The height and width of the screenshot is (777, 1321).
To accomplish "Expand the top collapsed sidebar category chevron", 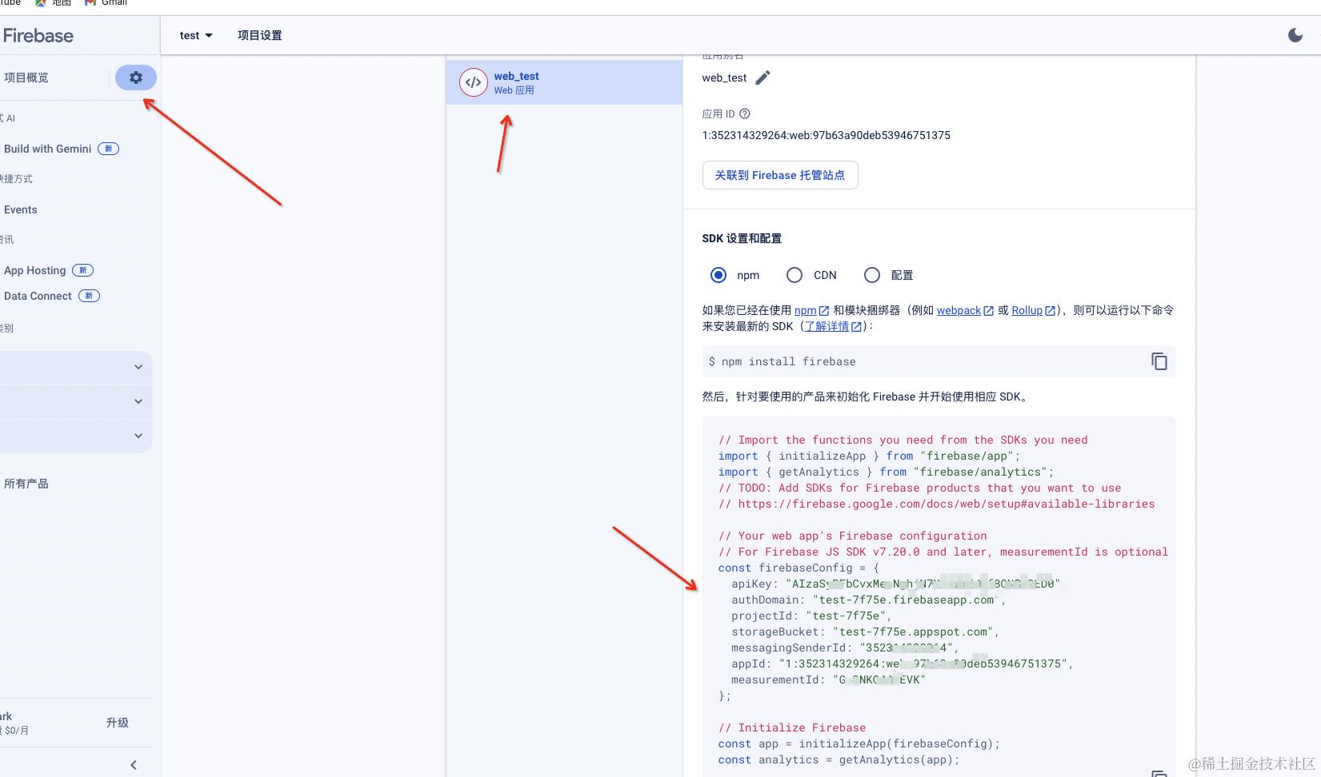I will click(x=138, y=367).
